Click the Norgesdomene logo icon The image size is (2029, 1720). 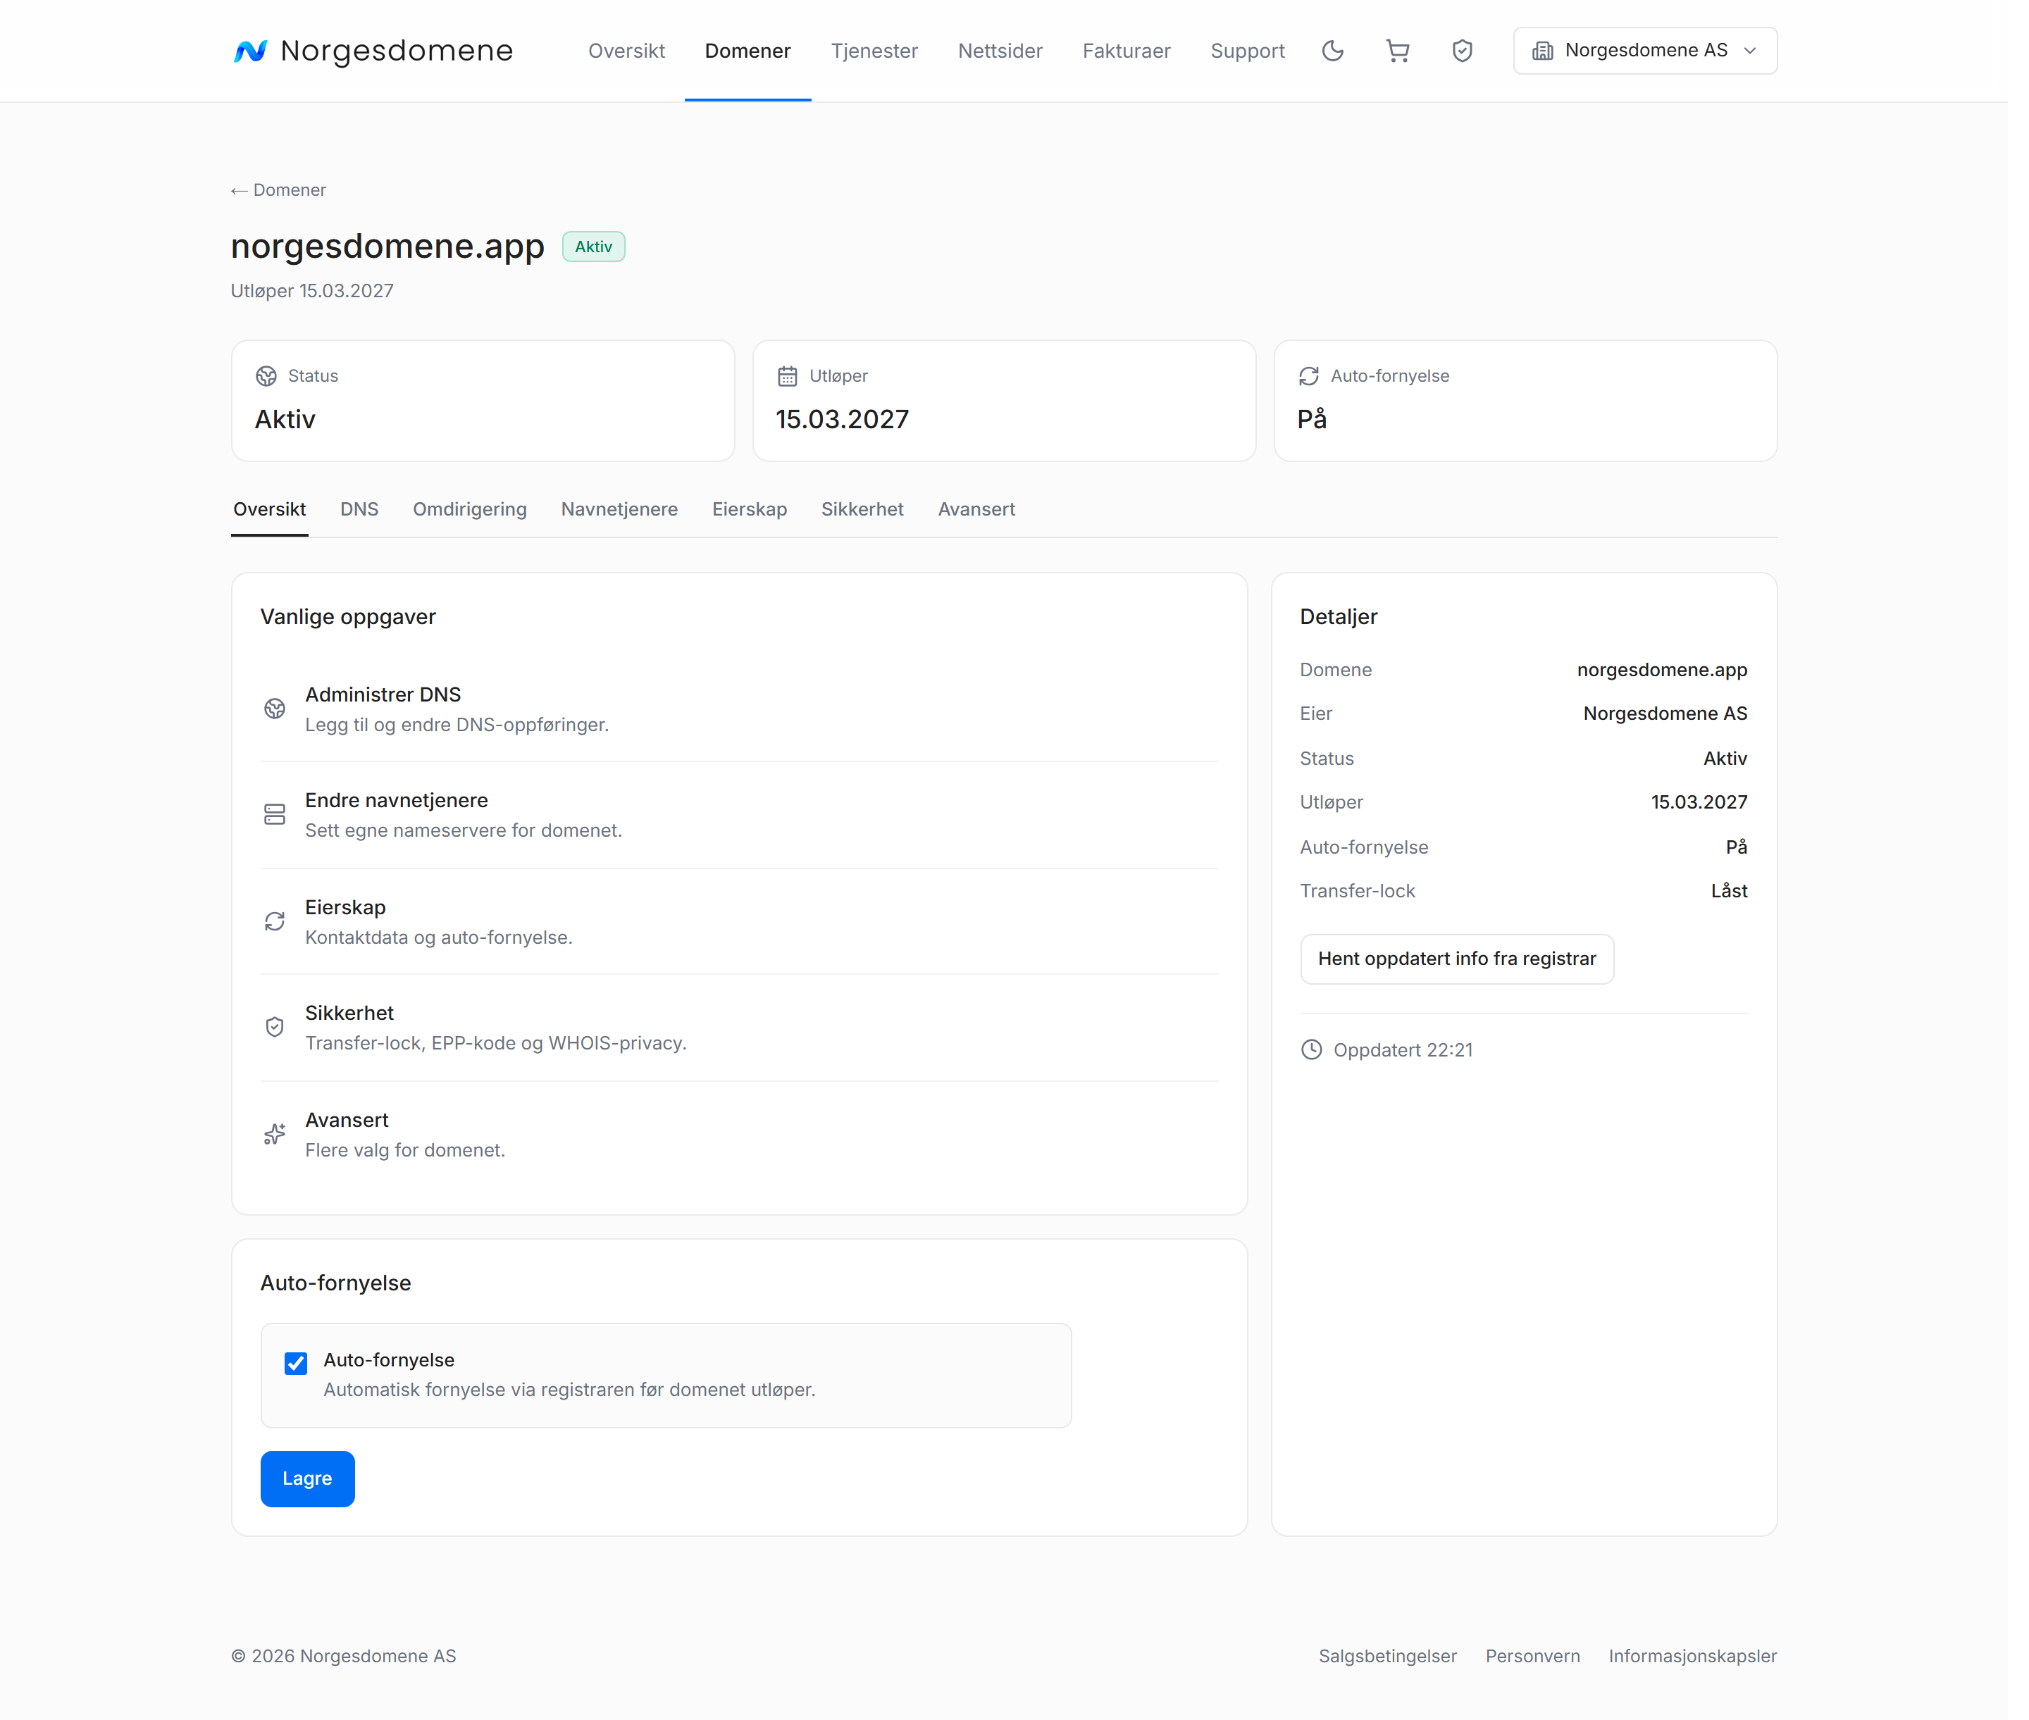tap(249, 51)
